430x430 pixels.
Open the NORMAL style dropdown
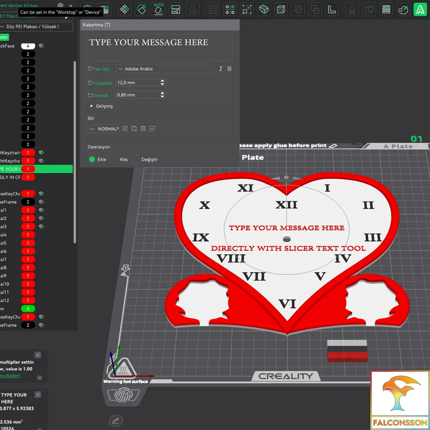click(104, 129)
